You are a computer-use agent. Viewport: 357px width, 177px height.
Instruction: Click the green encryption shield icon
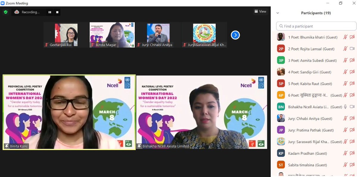pyautogui.click(x=6, y=12)
